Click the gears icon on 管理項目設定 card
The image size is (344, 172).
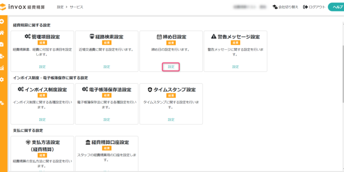28,36
